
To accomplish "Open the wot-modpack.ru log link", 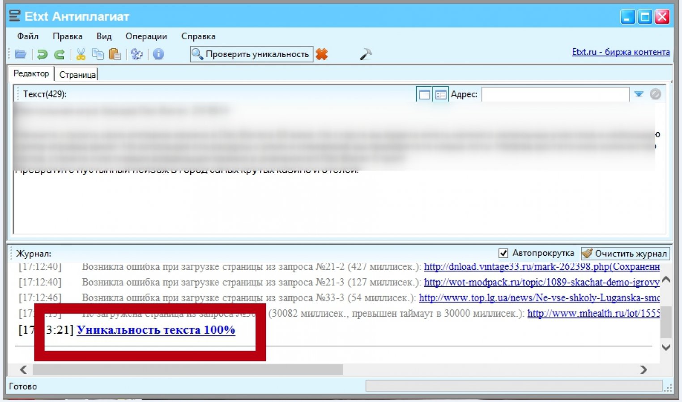I will 542,282.
